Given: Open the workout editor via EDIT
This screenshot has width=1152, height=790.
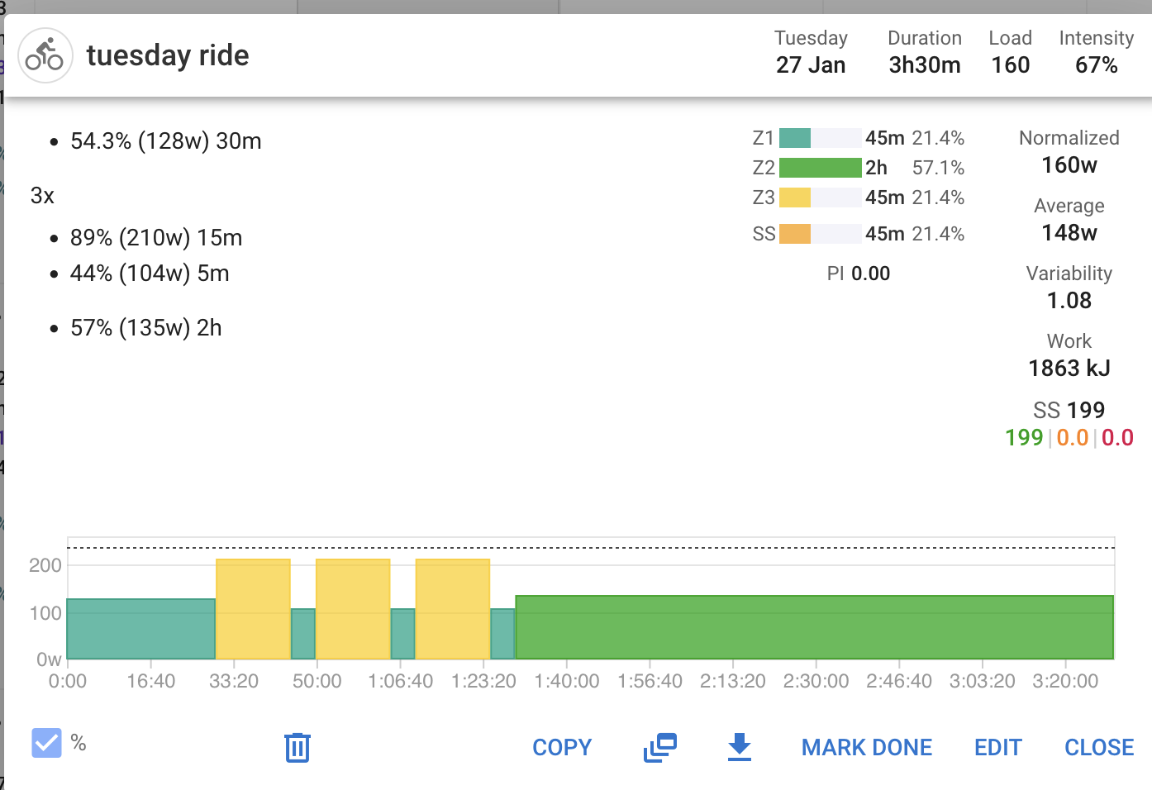Looking at the screenshot, I should click(997, 747).
